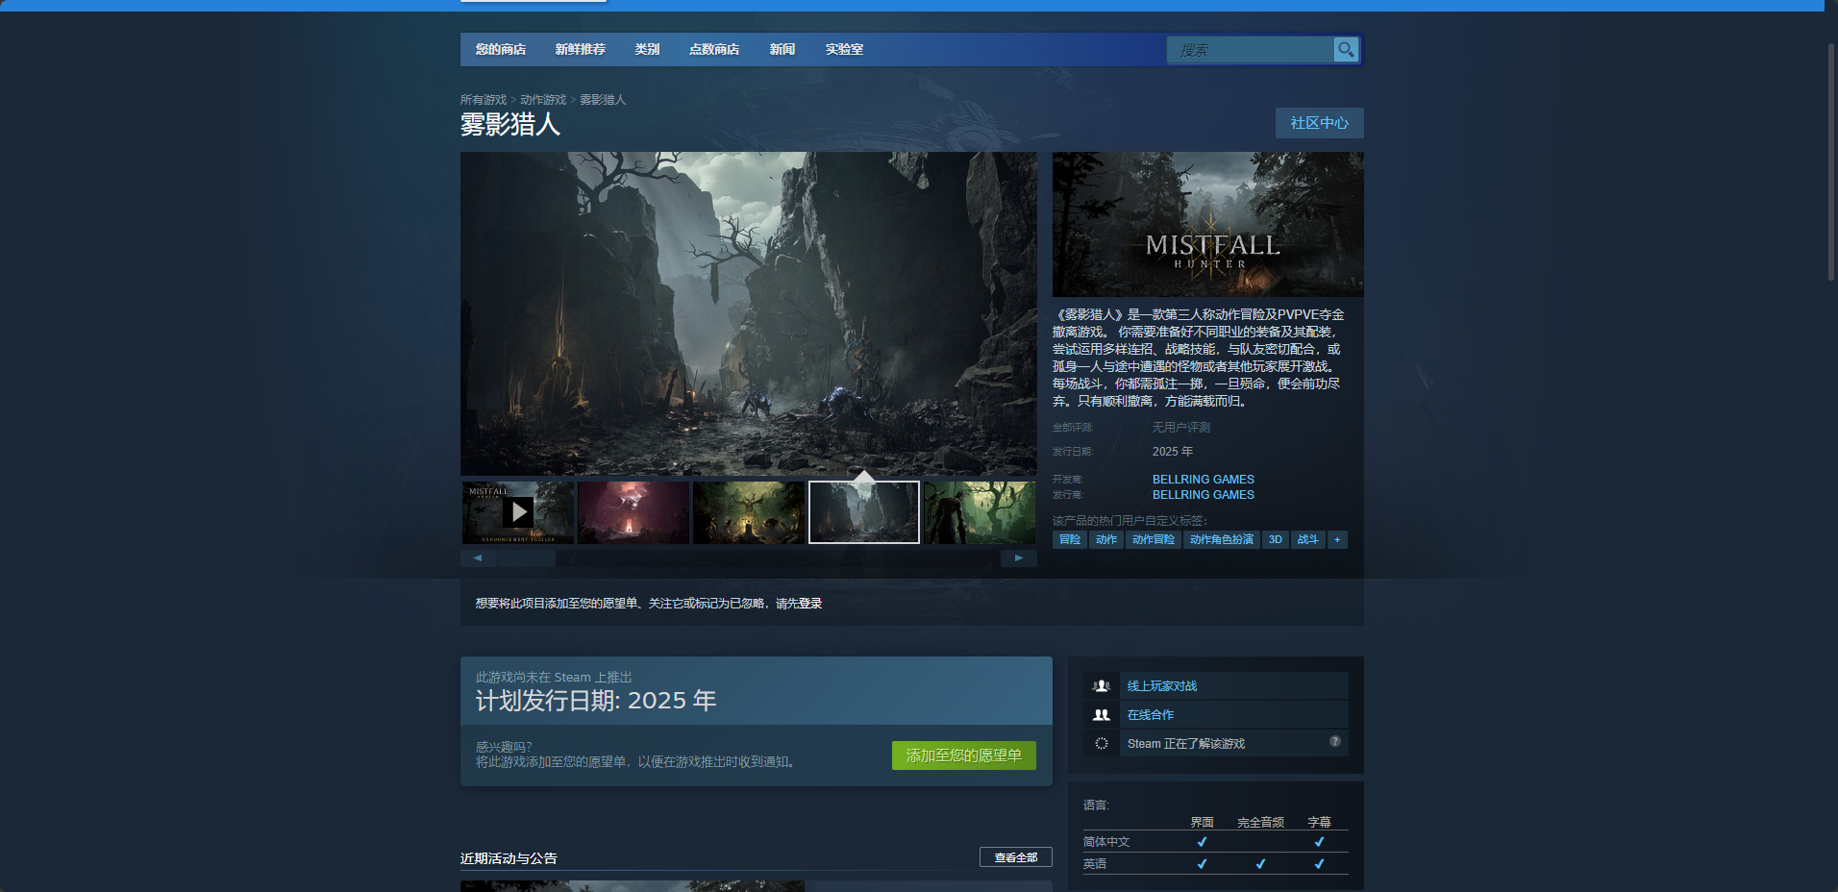Play the announcement trailer thumbnail
Screen dimensions: 1838x892
[x=518, y=512]
